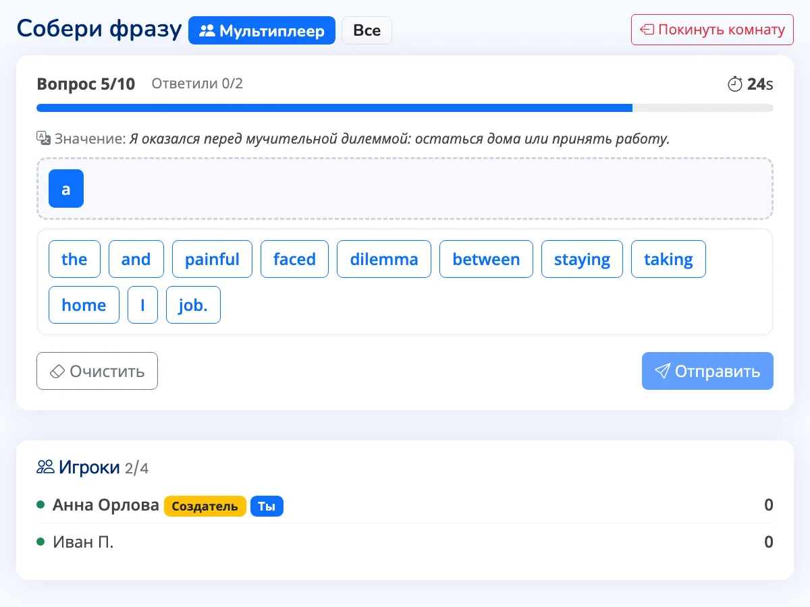The width and height of the screenshot is (810, 607).
Task: Submit the phrase with the Отправить button
Action: coord(707,371)
